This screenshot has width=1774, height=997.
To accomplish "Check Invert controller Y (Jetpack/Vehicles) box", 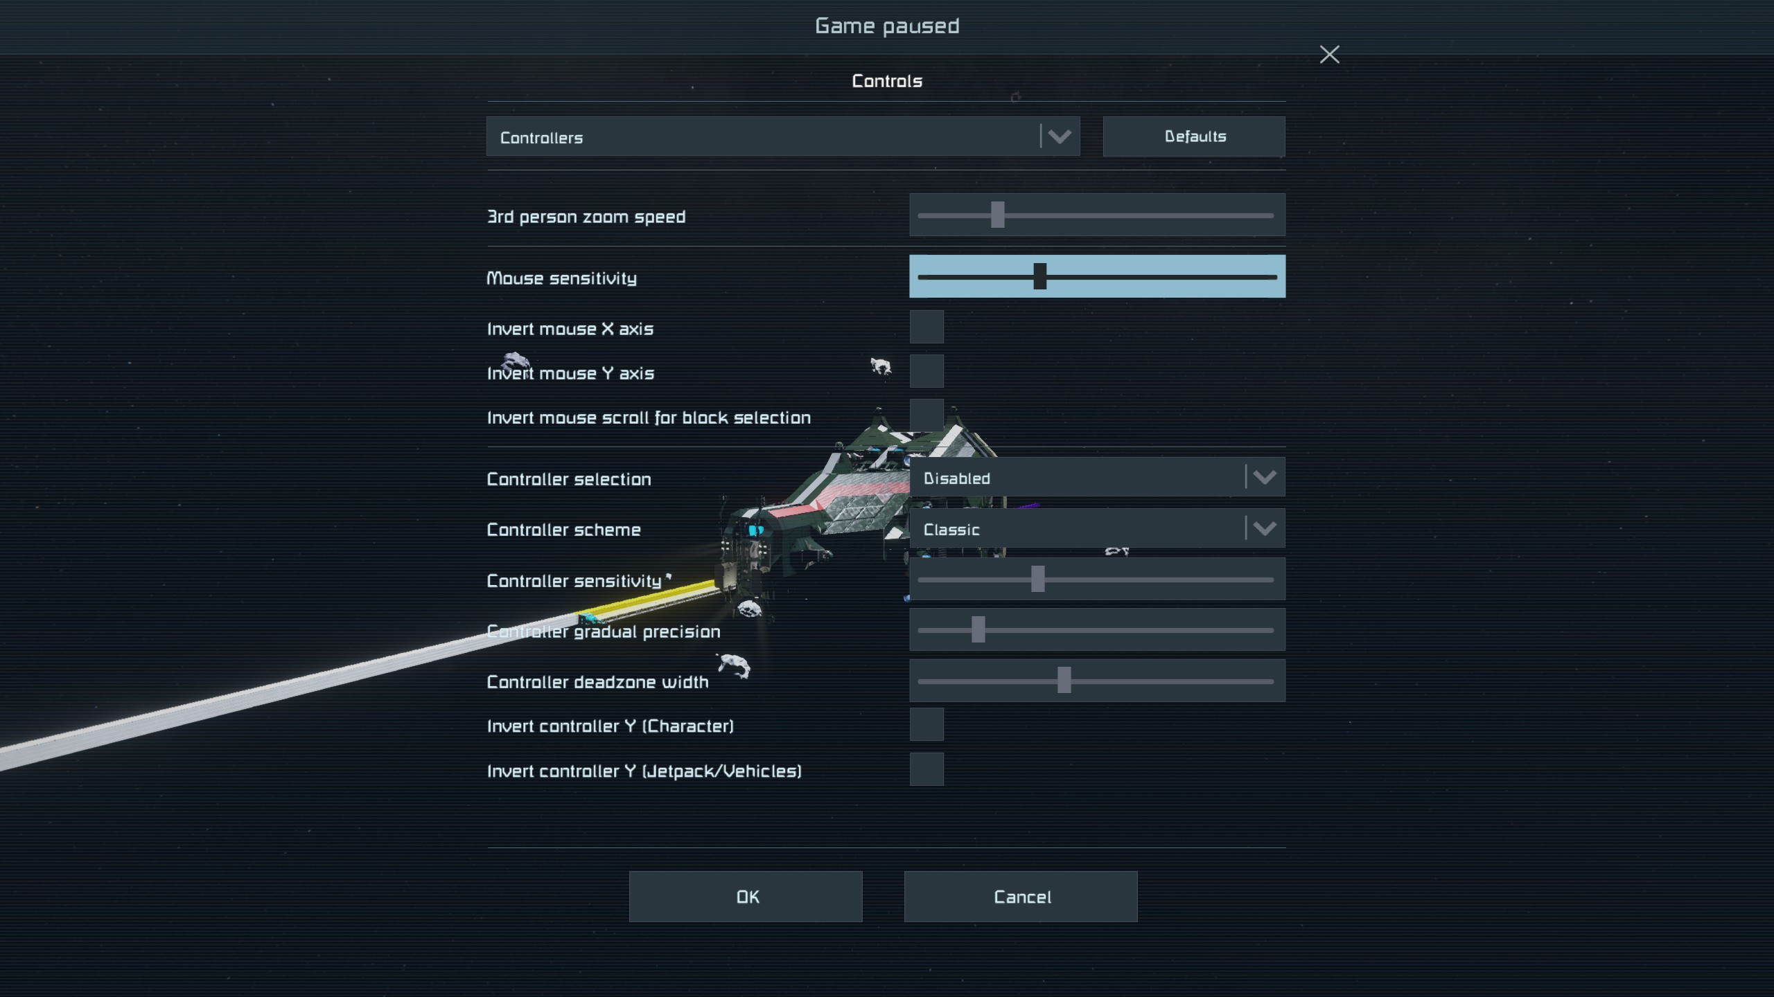I will point(926,769).
